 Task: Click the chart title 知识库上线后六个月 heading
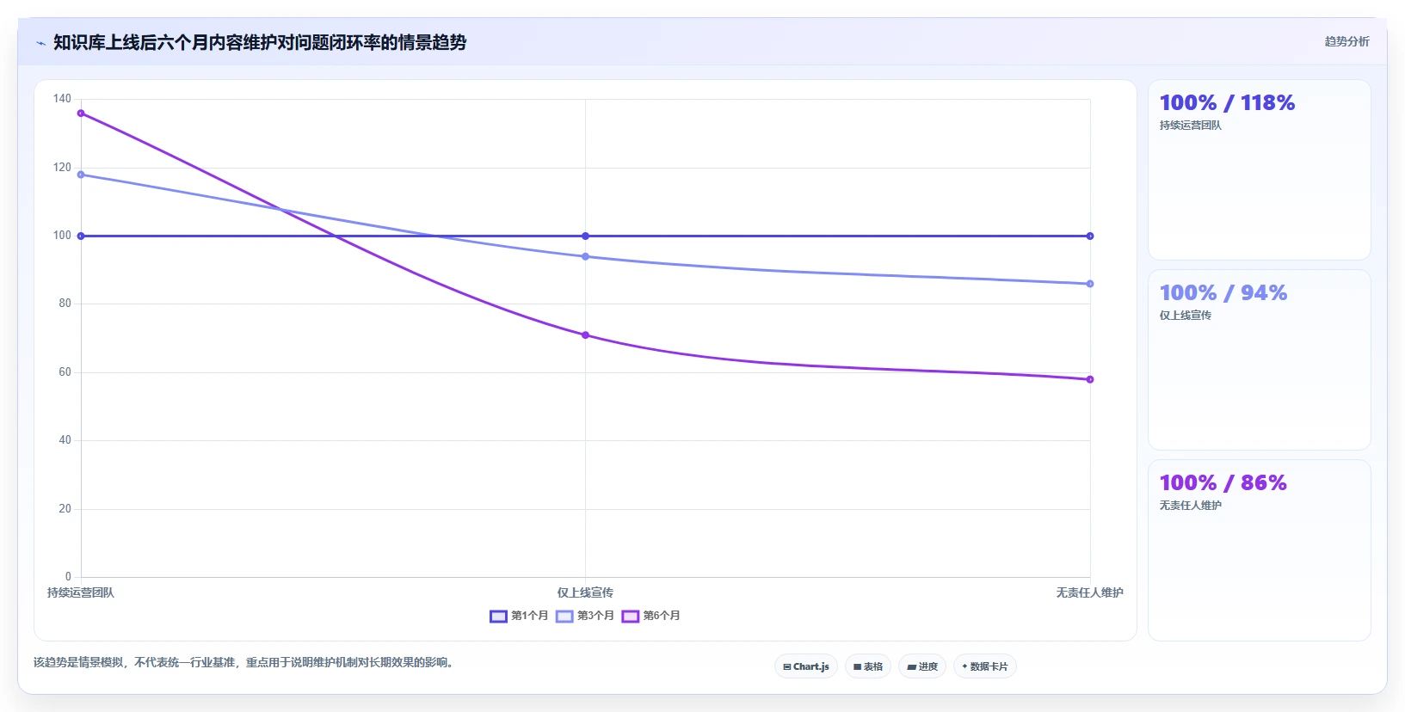point(260,42)
